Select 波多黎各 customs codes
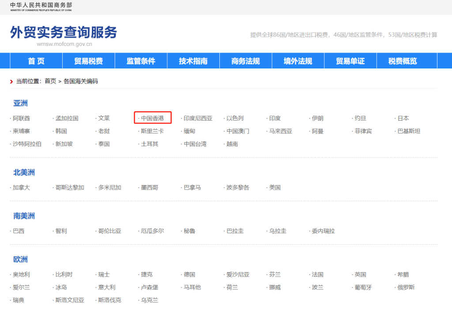The width and height of the screenshot is (452, 311). 238,187
